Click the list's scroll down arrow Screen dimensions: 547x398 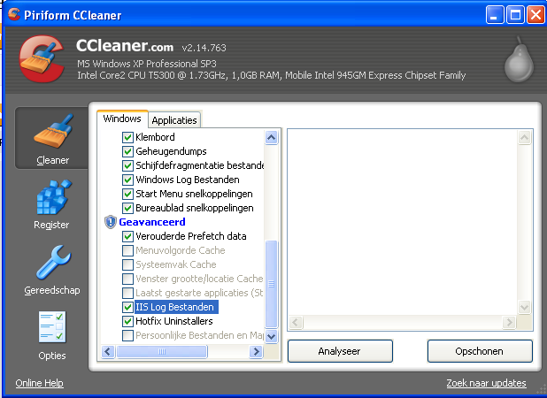pos(272,336)
